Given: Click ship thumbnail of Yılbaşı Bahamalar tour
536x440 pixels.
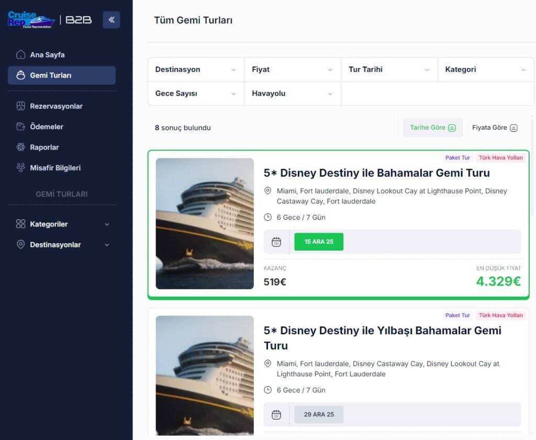Looking at the screenshot, I should pos(205,376).
